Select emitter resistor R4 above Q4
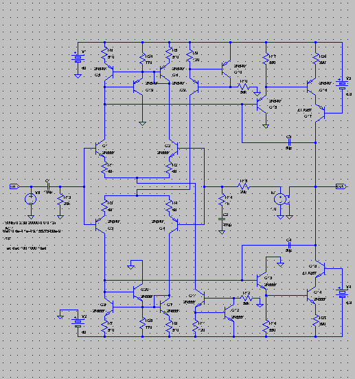The height and width of the screenshot is (379, 355). 170,206
